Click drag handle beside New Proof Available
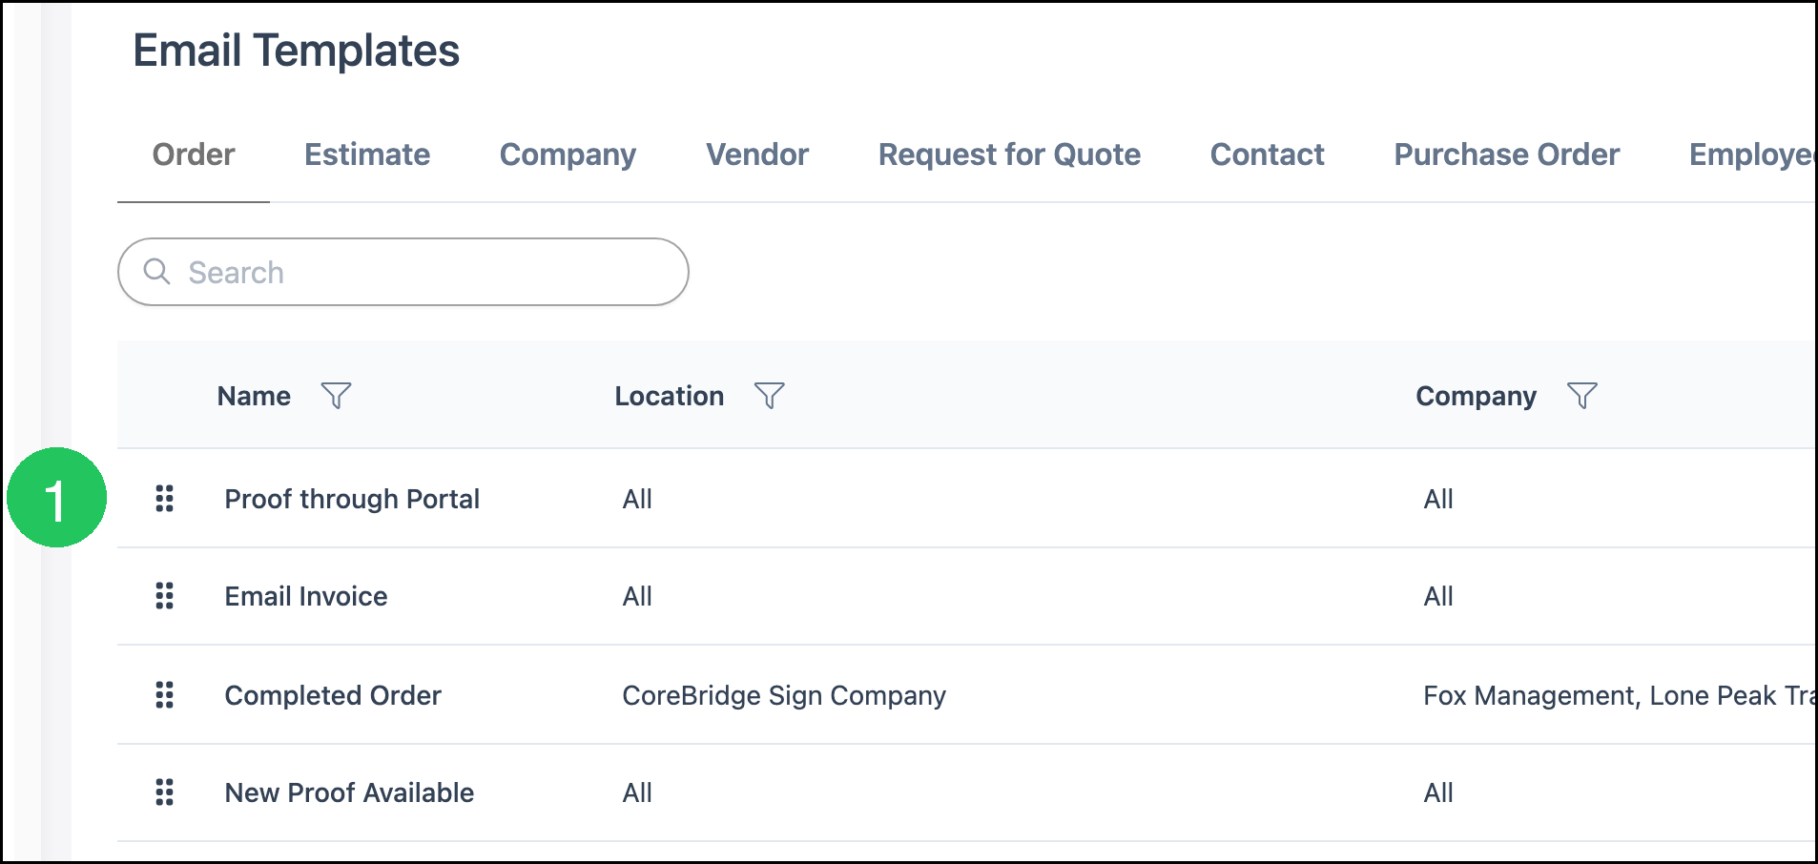 [165, 792]
